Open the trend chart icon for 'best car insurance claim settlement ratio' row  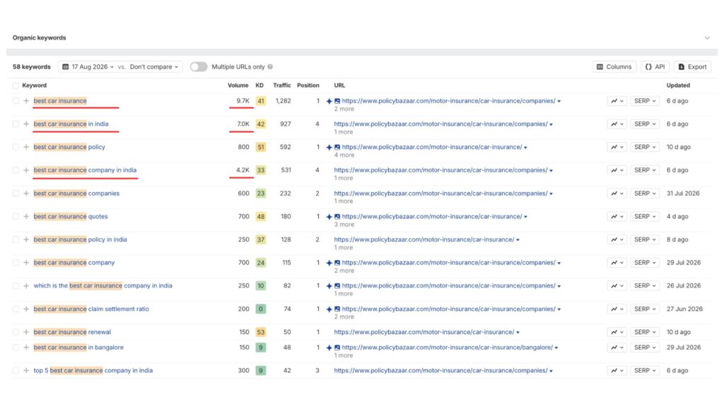point(617,309)
